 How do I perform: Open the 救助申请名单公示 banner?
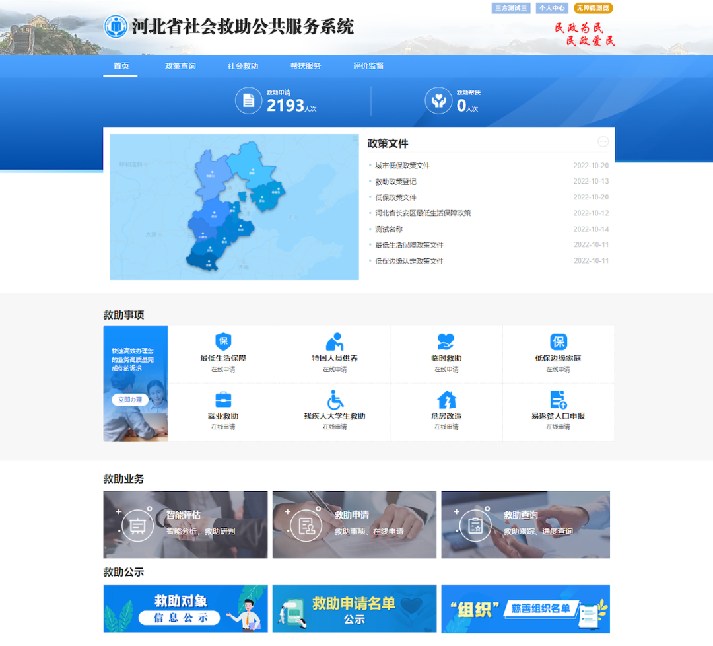click(x=355, y=608)
